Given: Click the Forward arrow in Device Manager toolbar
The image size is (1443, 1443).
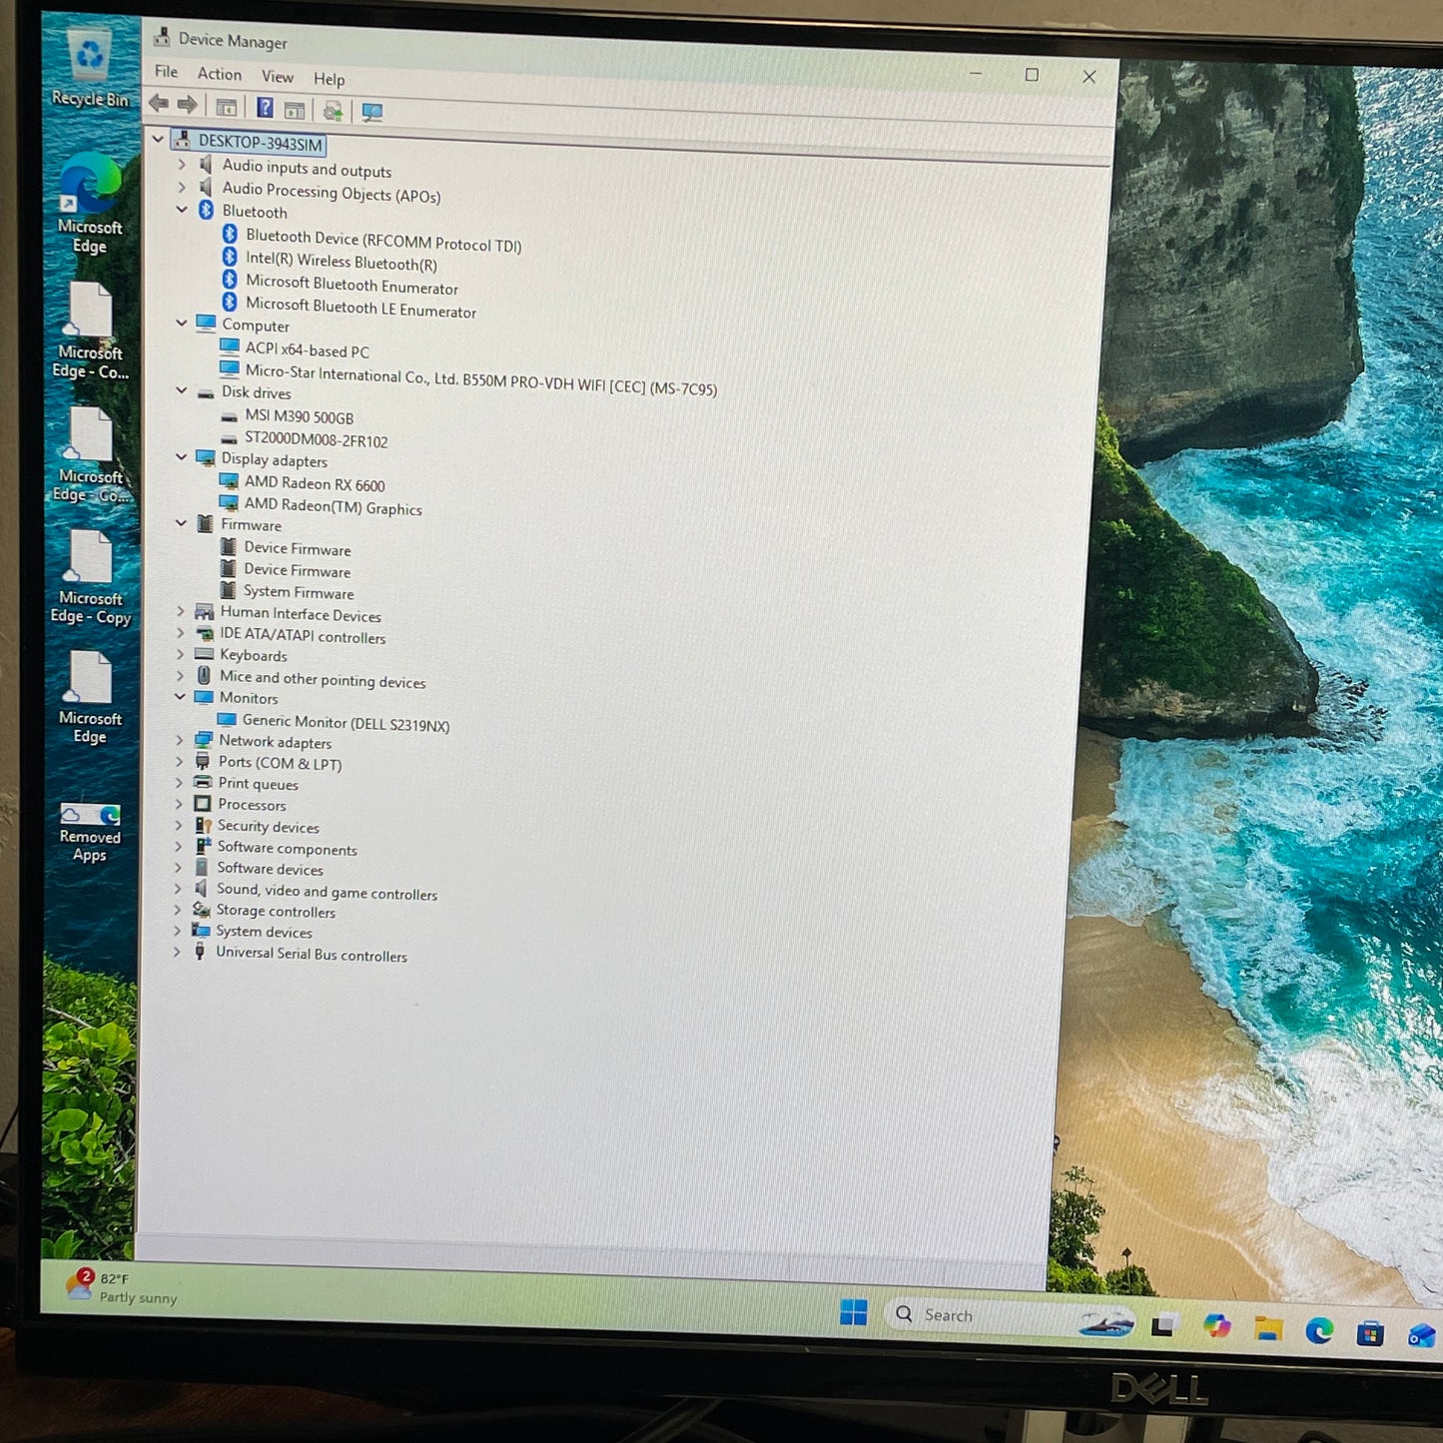Looking at the screenshot, I should (187, 104).
